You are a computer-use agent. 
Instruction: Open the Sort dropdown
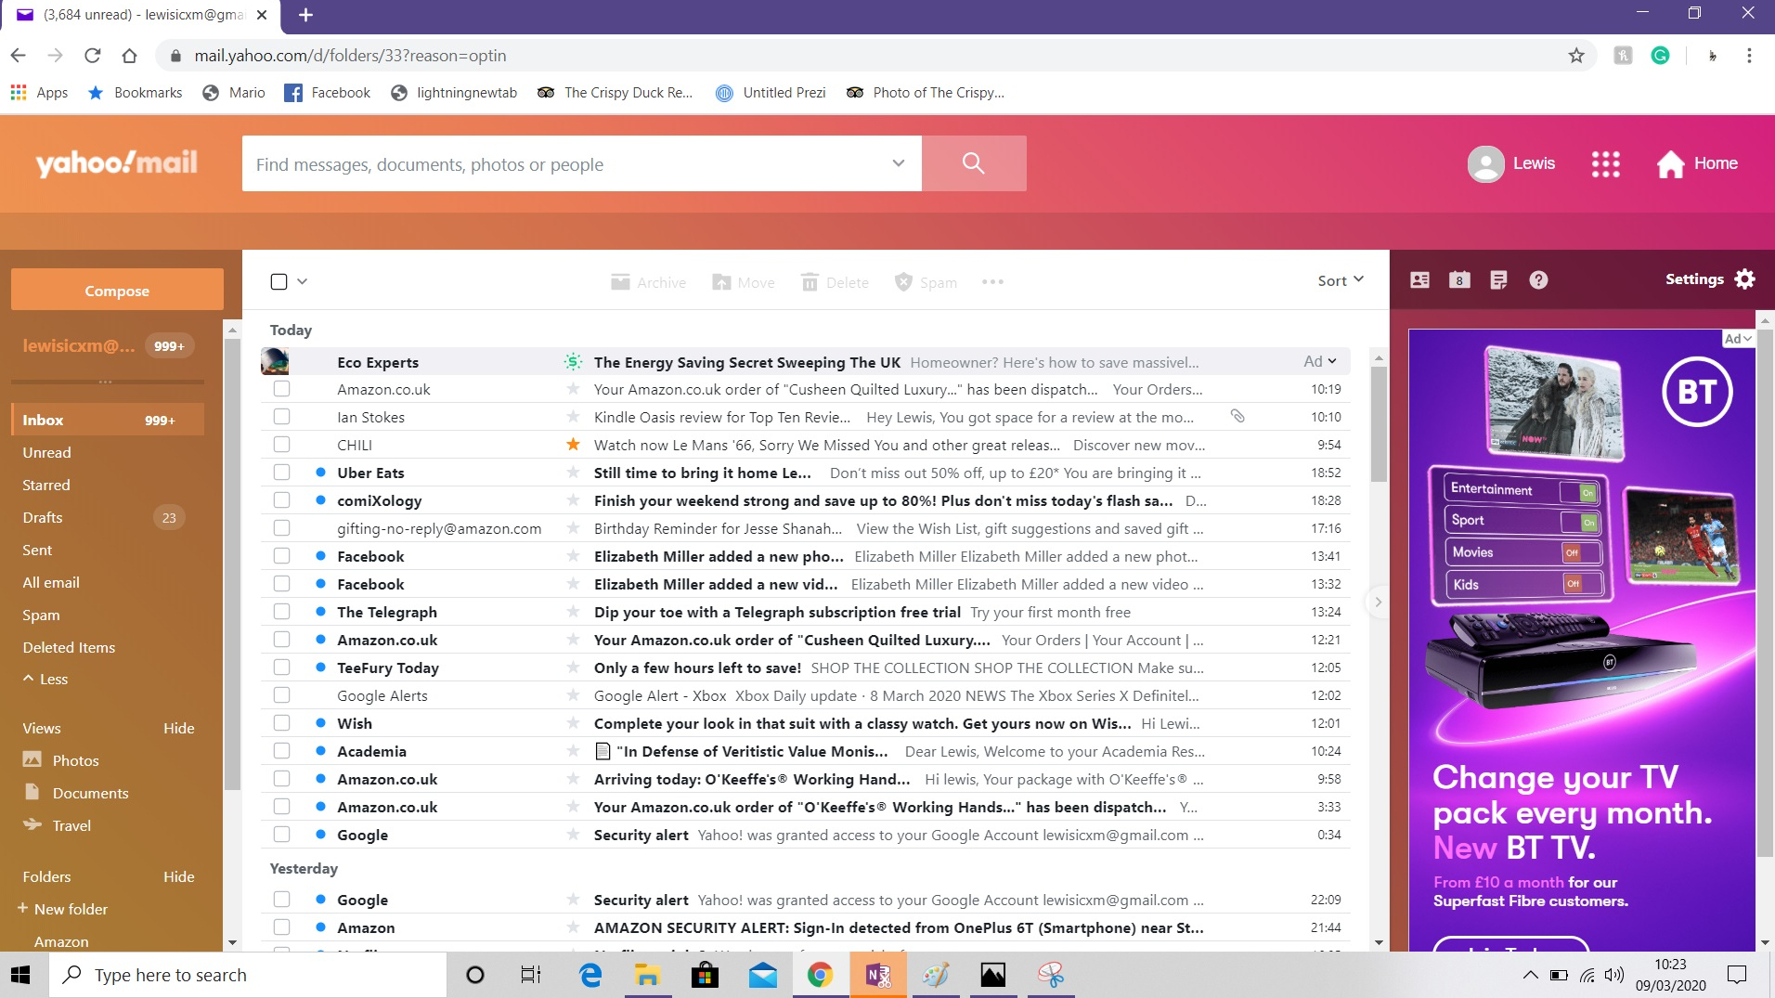tap(1340, 279)
